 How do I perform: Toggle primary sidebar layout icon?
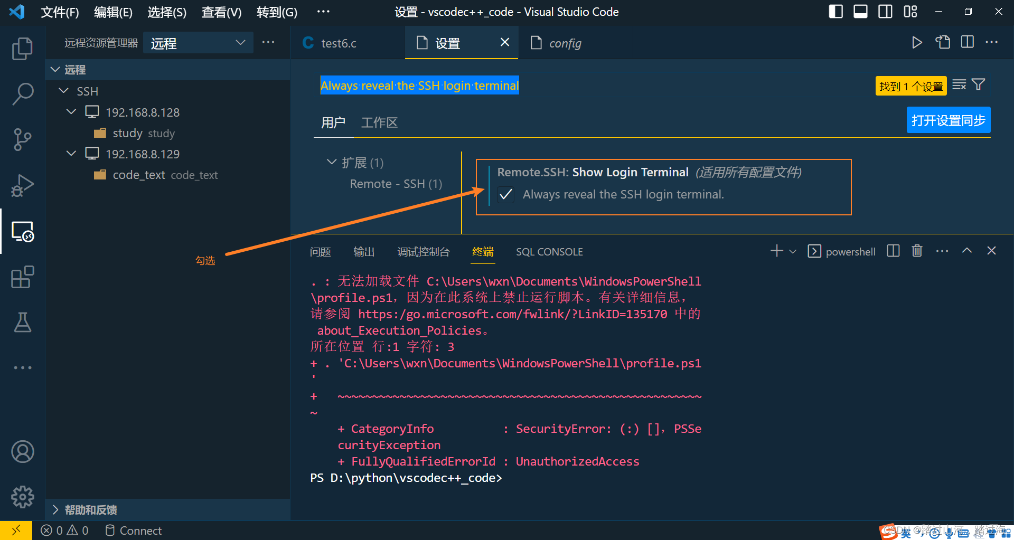coord(836,11)
